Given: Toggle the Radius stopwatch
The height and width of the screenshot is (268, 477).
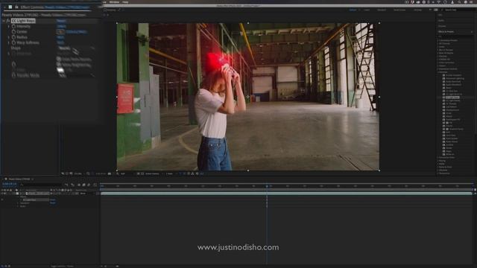Looking at the screenshot, I should pyautogui.click(x=13, y=37).
